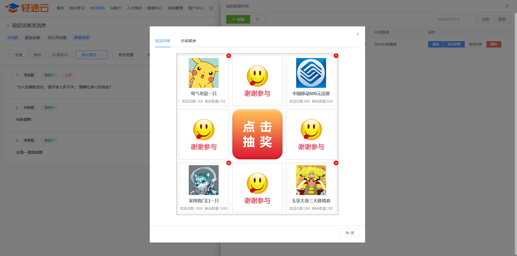
Task: Remove the 中国移动500元话费 prize with red X
Action: point(336,56)
